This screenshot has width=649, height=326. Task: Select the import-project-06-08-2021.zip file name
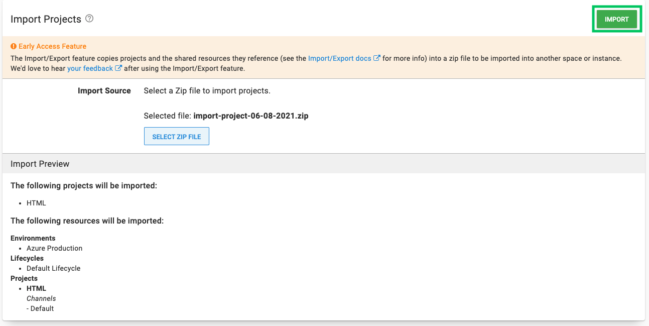coord(250,116)
